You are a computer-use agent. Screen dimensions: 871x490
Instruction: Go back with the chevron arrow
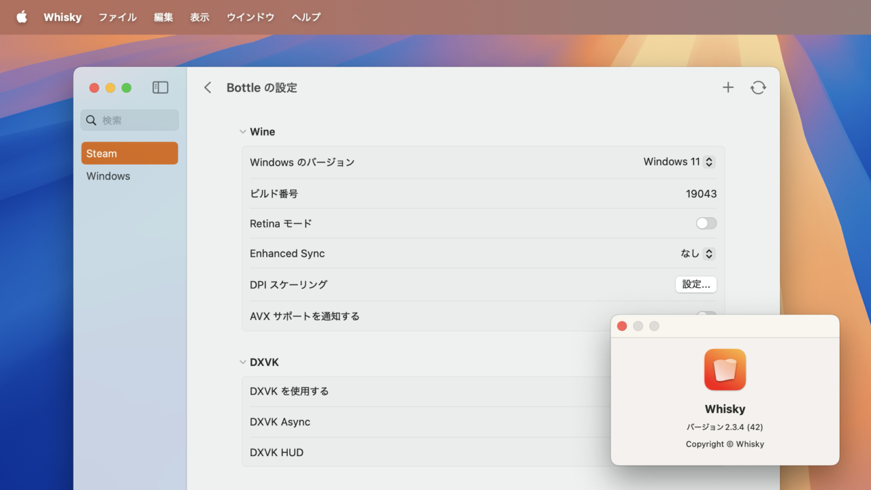(208, 88)
